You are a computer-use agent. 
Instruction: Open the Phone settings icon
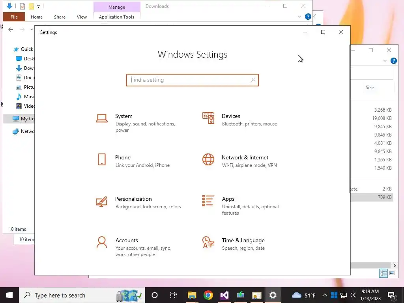[x=102, y=159]
